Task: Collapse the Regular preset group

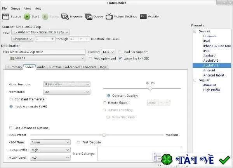Action: (195, 80)
